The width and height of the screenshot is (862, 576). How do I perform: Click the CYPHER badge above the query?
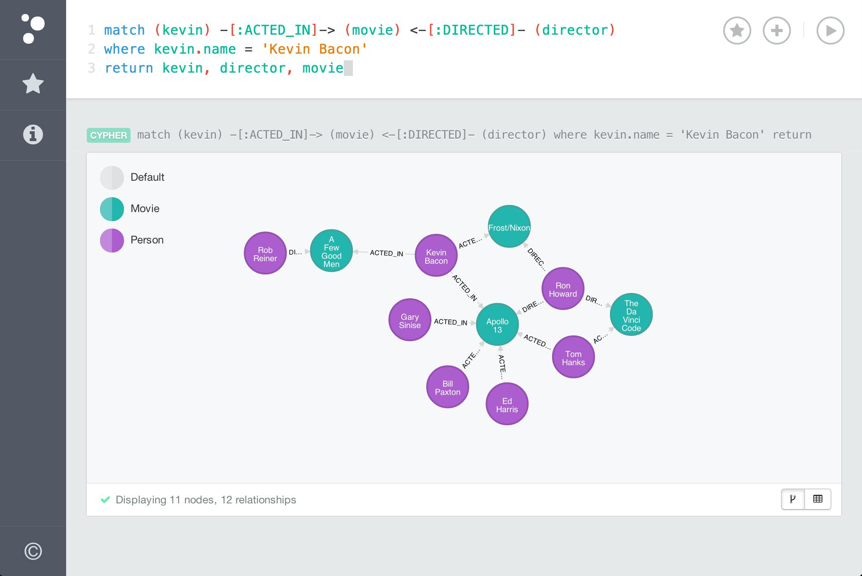coord(108,135)
